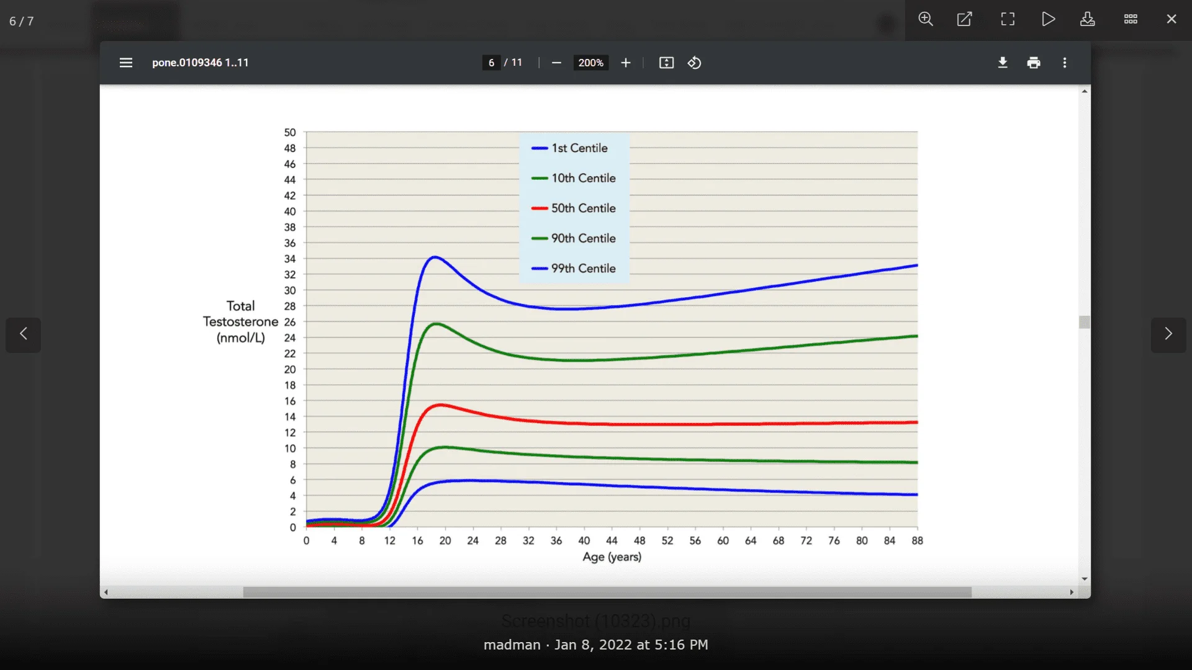Click the fit to page icon
Image resolution: width=1192 pixels, height=670 pixels.
(x=666, y=63)
